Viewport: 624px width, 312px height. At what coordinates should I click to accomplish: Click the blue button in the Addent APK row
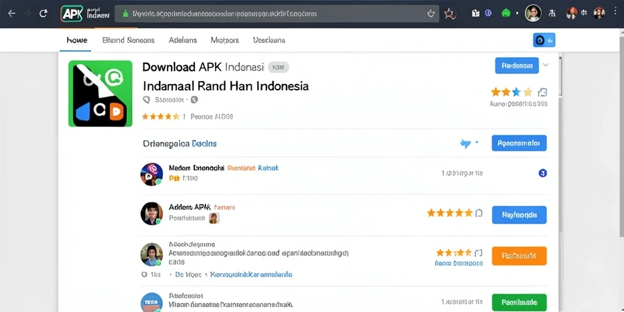click(x=519, y=215)
